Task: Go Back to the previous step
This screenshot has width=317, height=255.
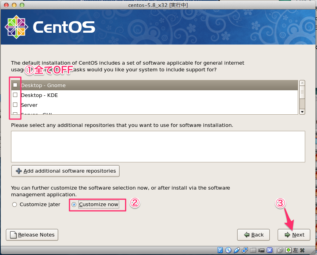Action: point(253,235)
